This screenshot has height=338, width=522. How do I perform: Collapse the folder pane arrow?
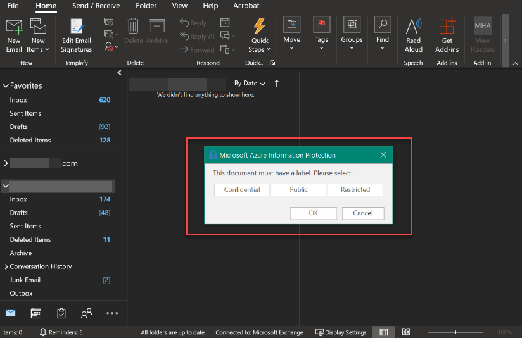click(120, 73)
